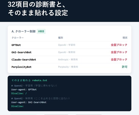139x115 pixels.
Task: Select the "Claude-SearchBot" crawler name
Action: coord(24,60)
